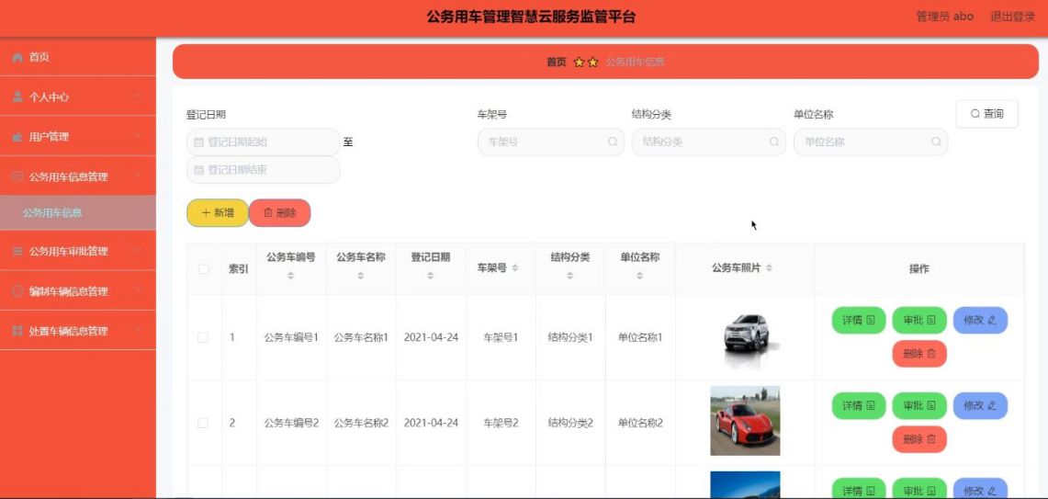
Task: Go to 首页 in the sidebar
Action: point(77,58)
